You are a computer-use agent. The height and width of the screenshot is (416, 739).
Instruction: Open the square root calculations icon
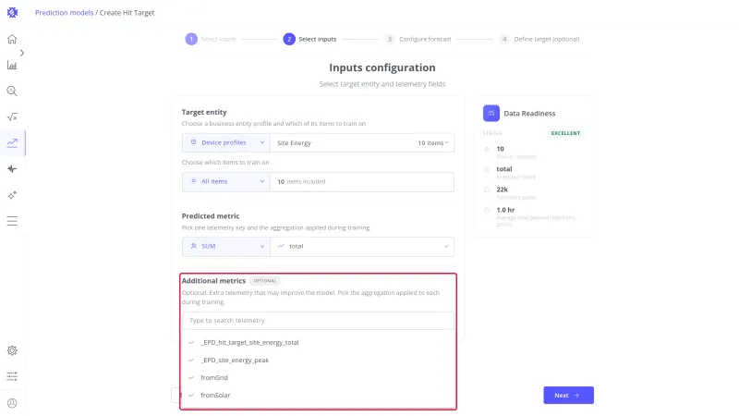pos(12,117)
